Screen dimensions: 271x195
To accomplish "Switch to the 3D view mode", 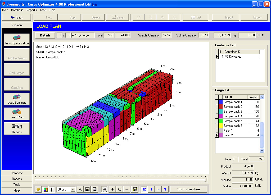I will [x=144, y=189].
